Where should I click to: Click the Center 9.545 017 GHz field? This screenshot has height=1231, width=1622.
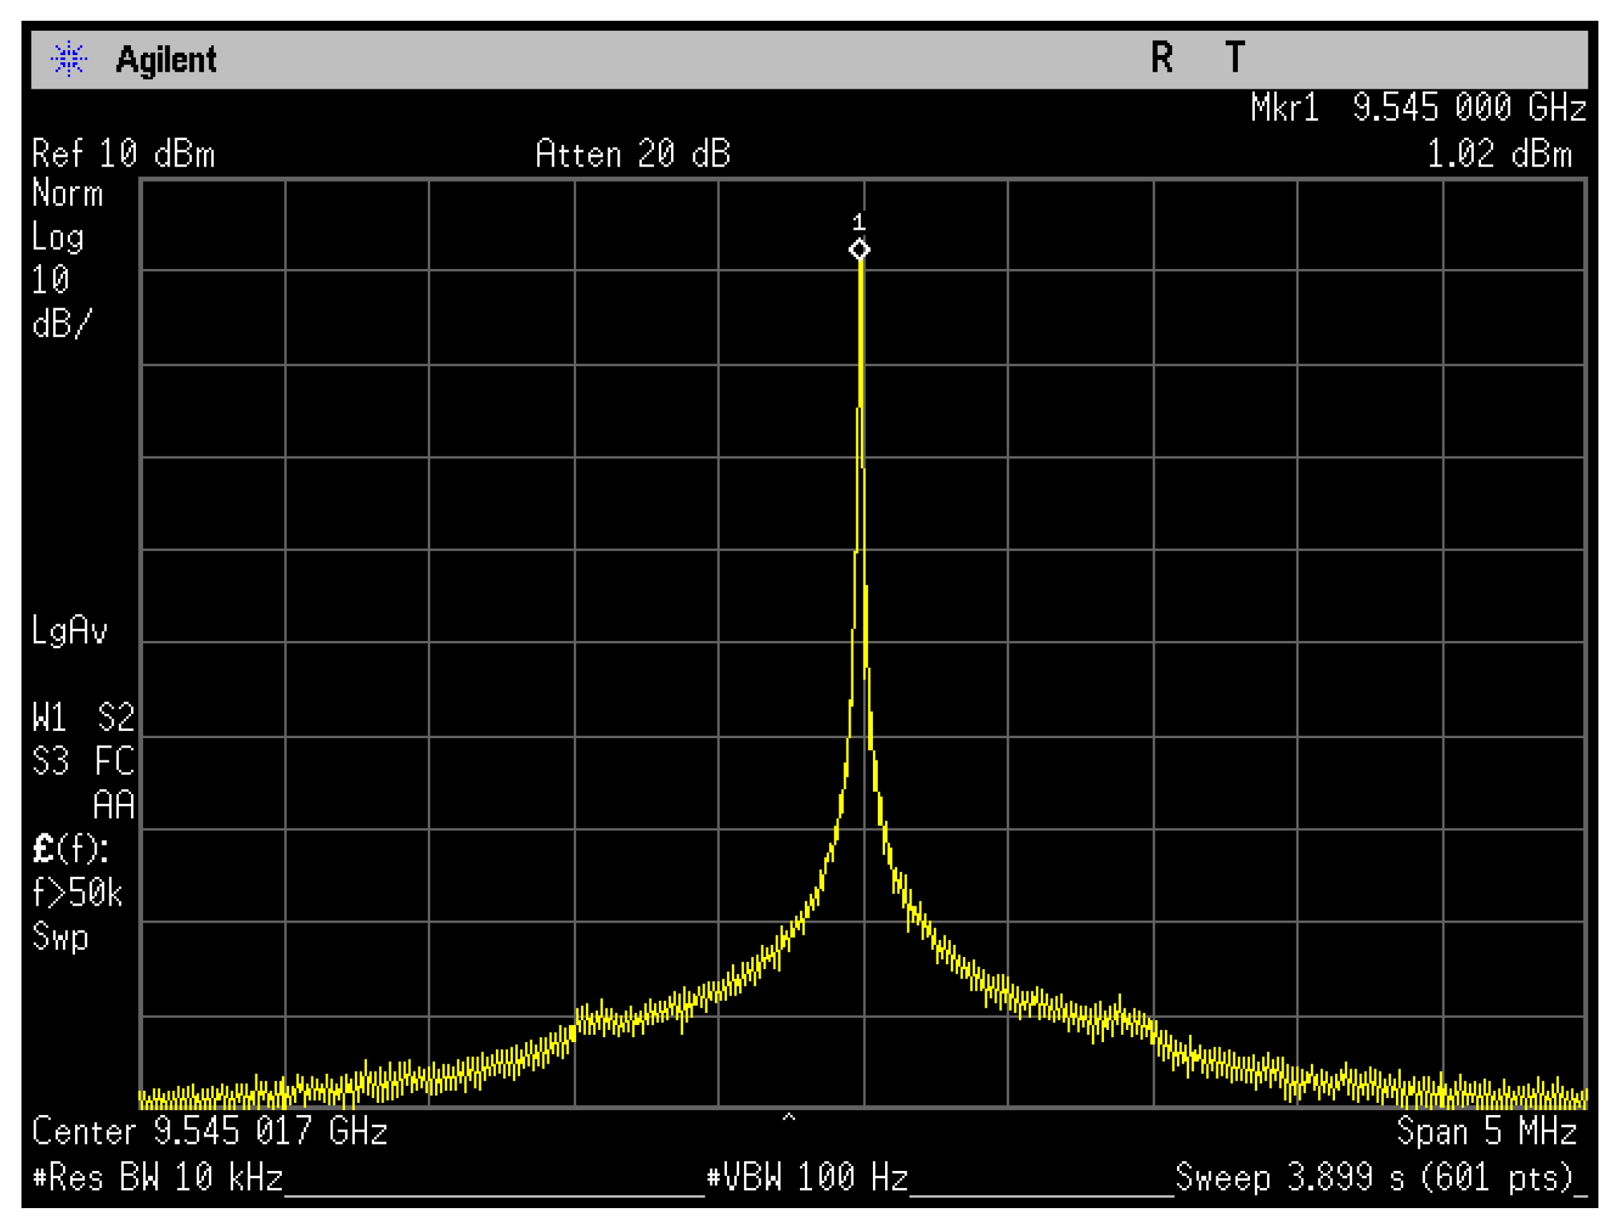[210, 1132]
